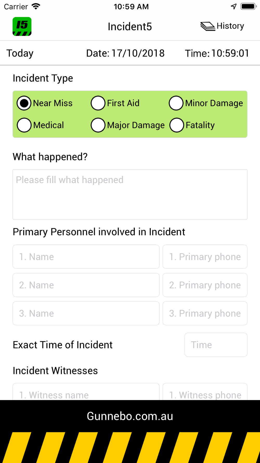Viewport: 260px width, 463px height.
Task: Mark incident as Fatality
Action: tap(177, 125)
